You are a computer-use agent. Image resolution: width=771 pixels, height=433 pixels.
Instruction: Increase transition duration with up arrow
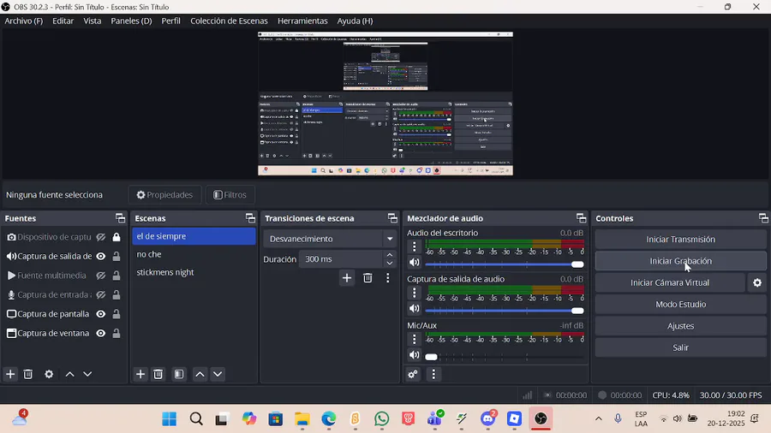[390, 255]
